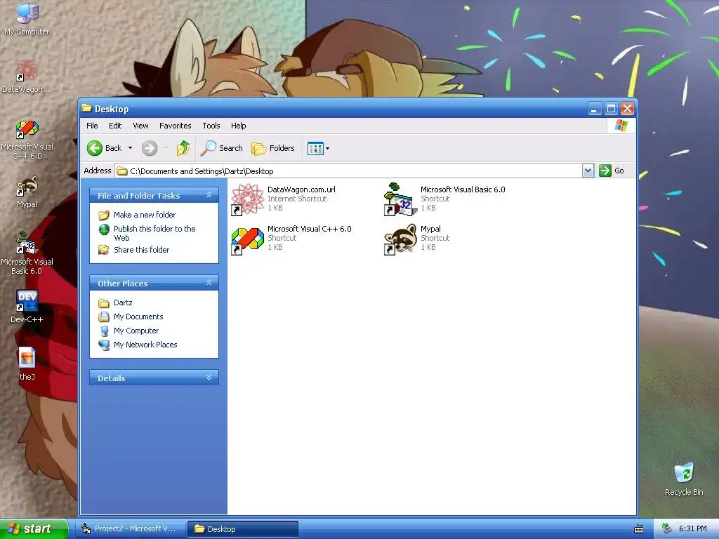Collapse Other Places panel
719x539 pixels.
[x=209, y=283]
